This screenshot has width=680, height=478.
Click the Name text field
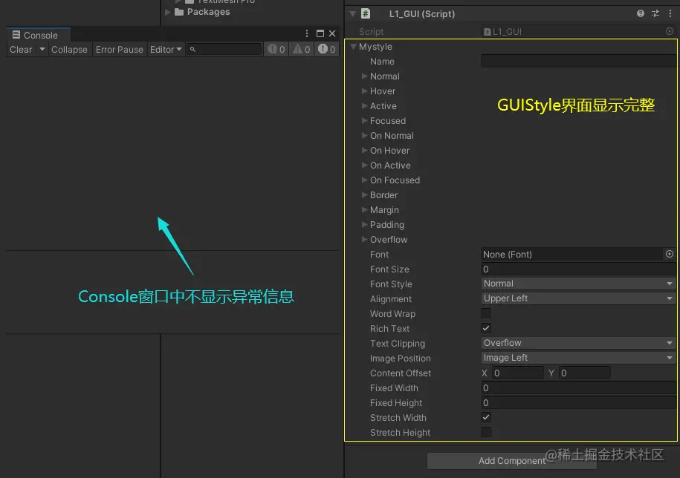pyautogui.click(x=578, y=61)
